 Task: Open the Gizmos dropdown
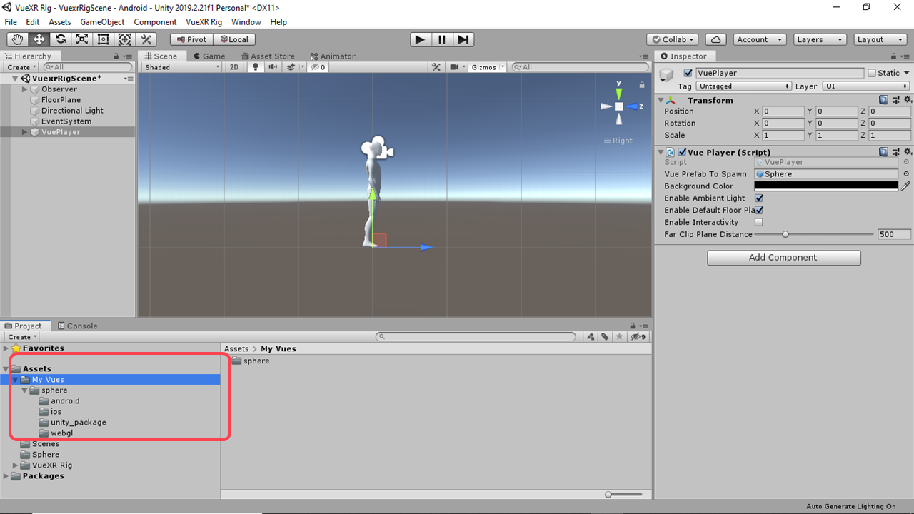tap(488, 67)
